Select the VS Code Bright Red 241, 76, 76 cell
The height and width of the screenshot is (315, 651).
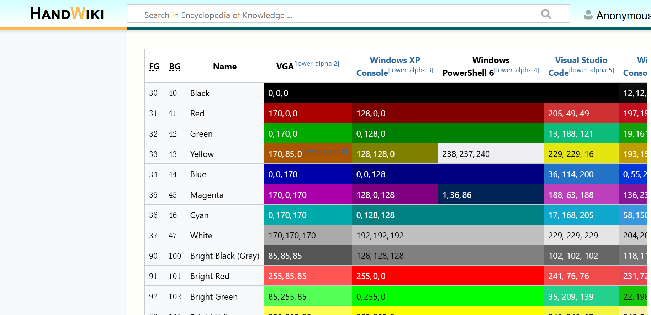(581, 276)
